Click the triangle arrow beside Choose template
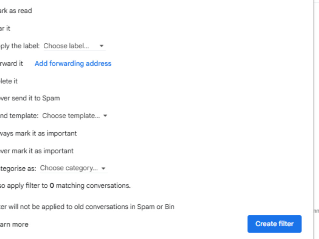Viewport: 319px width, 239px height. coord(105,116)
